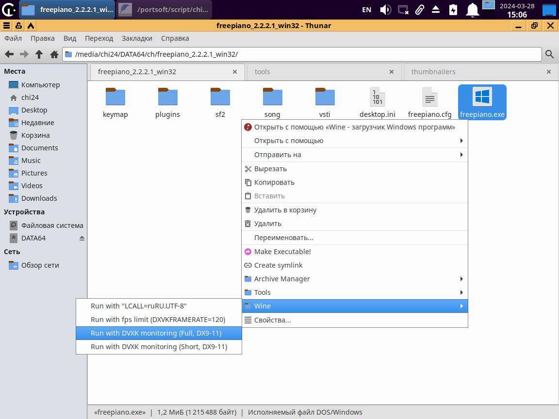559x419 pixels.
Task: Switch to the tools tab
Action: click(324, 72)
